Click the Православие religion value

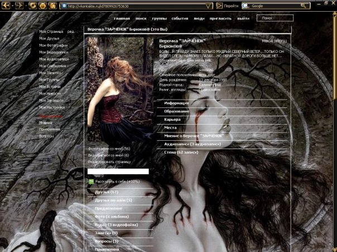click(x=210, y=90)
